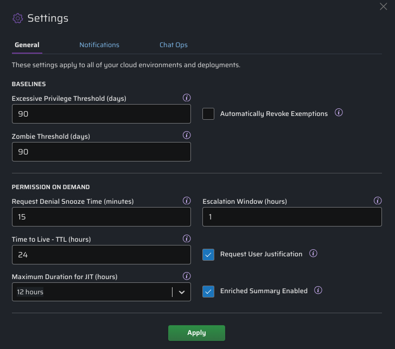This screenshot has height=349, width=395.
Task: Click the Zombie Threshold days input field
Action: (101, 152)
